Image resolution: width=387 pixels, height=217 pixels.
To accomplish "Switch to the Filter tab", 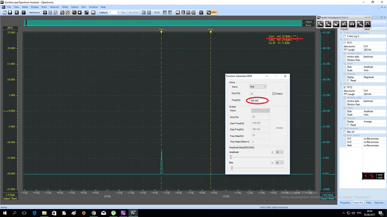I will click(369, 203).
